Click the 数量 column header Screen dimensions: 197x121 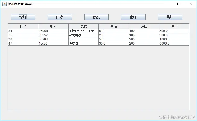(144, 26)
